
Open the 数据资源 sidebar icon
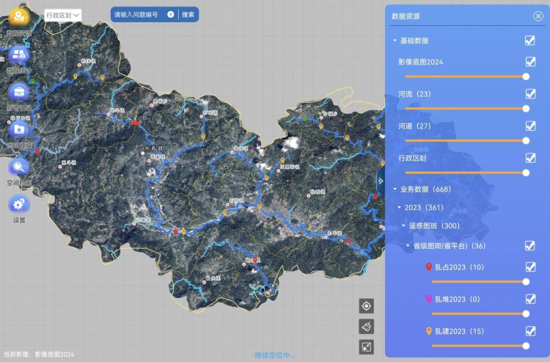19,18
